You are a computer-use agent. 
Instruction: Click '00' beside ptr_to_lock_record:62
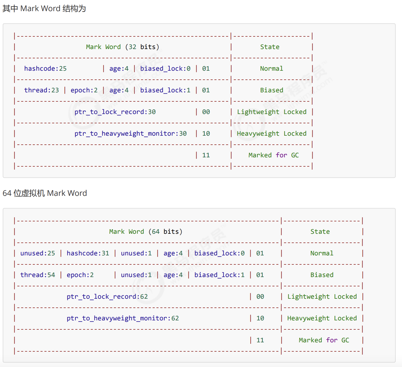(x=260, y=297)
